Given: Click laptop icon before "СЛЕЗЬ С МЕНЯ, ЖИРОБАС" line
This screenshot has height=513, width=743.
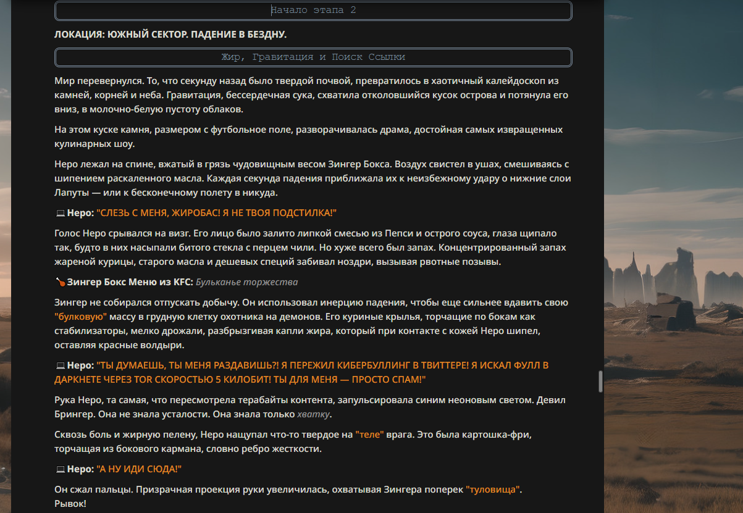Looking at the screenshot, I should click(x=60, y=213).
